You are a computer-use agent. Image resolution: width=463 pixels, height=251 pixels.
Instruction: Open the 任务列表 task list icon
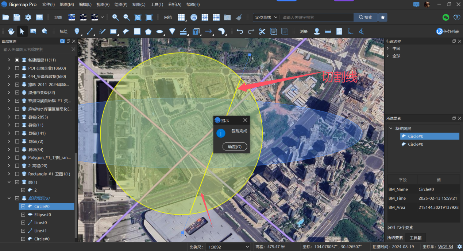tap(440, 31)
